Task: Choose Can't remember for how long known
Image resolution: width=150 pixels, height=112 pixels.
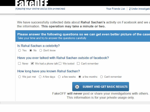Action: pos(101,77)
